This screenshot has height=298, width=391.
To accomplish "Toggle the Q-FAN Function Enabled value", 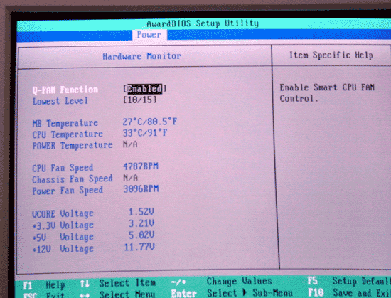I will [x=144, y=88].
